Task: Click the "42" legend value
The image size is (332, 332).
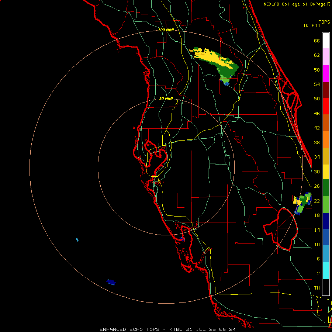Action: pyautogui.click(x=317, y=128)
